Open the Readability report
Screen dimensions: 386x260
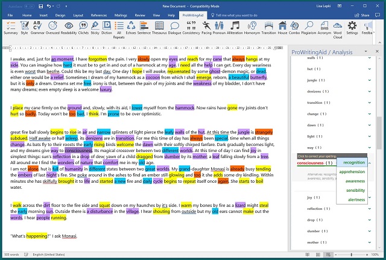(x=69, y=28)
